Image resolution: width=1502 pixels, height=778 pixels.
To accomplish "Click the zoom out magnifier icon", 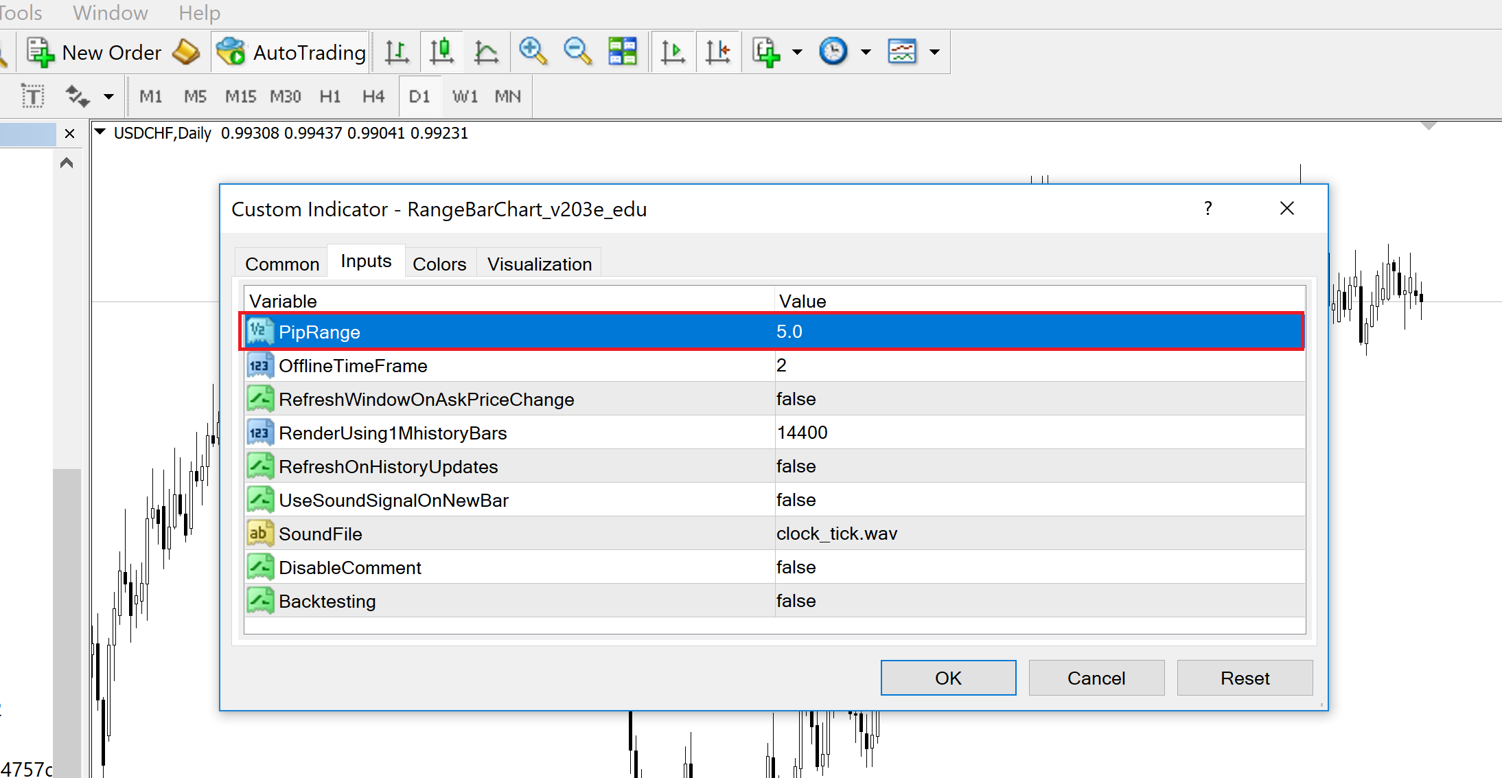I will (x=577, y=52).
